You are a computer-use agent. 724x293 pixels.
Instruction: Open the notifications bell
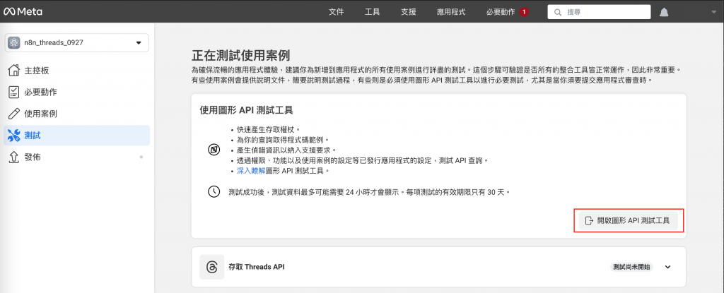[x=664, y=13]
